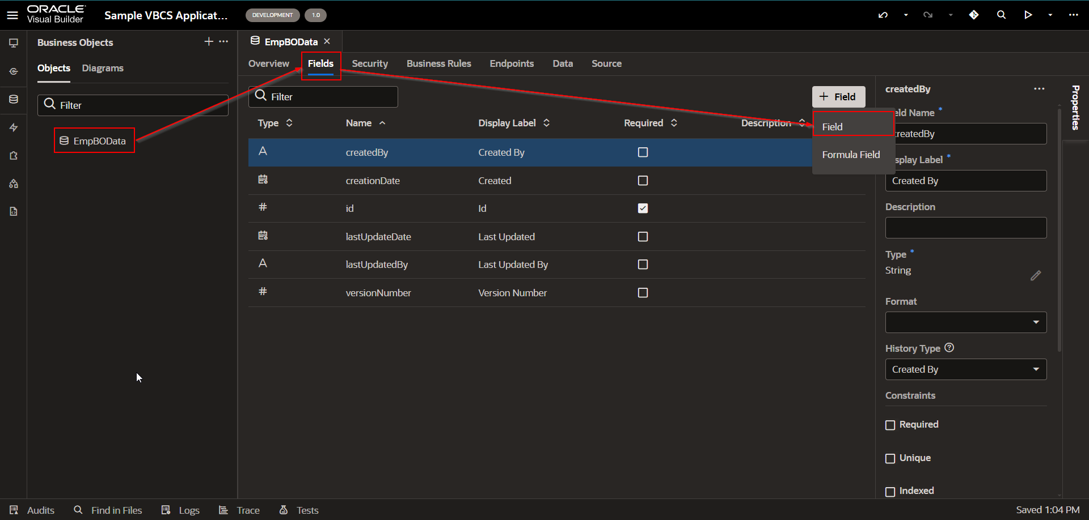The height and width of the screenshot is (520, 1089).
Task: Switch to the Business Rules tab
Action: (439, 63)
